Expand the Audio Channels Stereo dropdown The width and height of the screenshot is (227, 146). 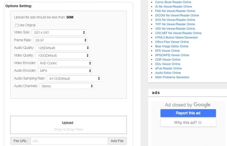click(67, 86)
